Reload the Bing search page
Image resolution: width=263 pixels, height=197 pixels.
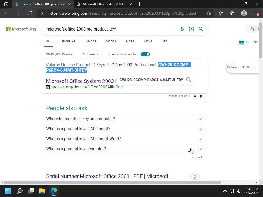pos(30,13)
